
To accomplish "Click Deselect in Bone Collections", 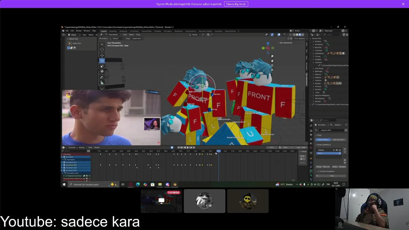I will (343, 166).
